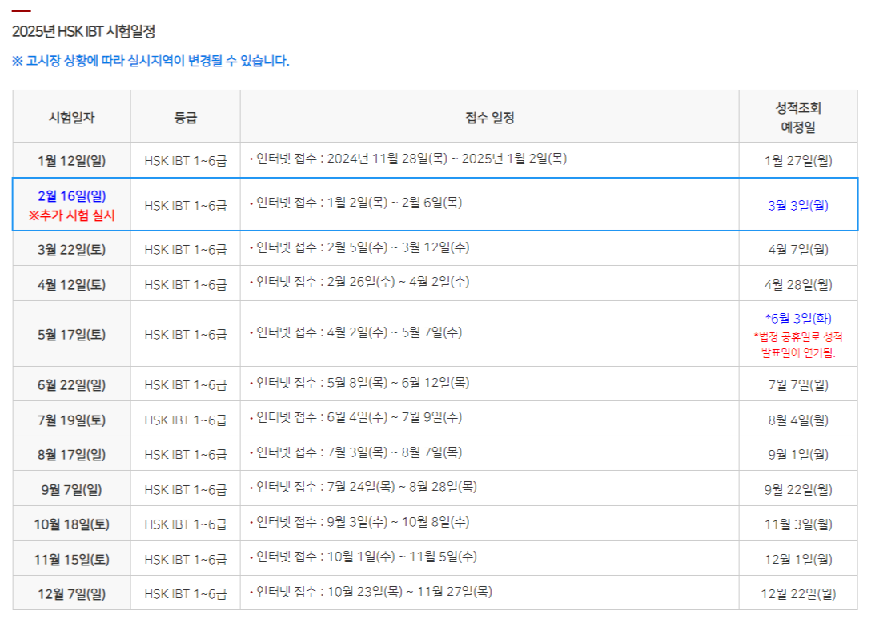The image size is (895, 631).
Task: Click registration period 6월 4일(수) ~ 7월 9일(수)
Action: click(395, 417)
